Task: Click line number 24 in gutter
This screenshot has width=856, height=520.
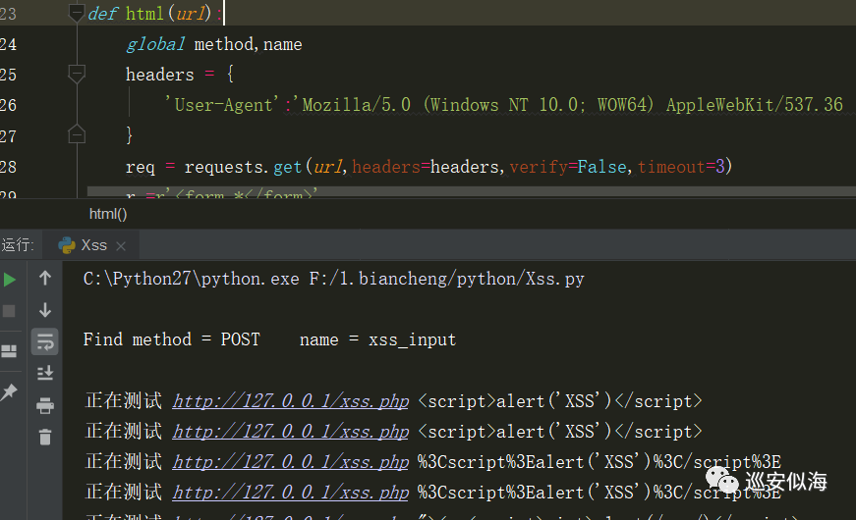Action: [8, 44]
